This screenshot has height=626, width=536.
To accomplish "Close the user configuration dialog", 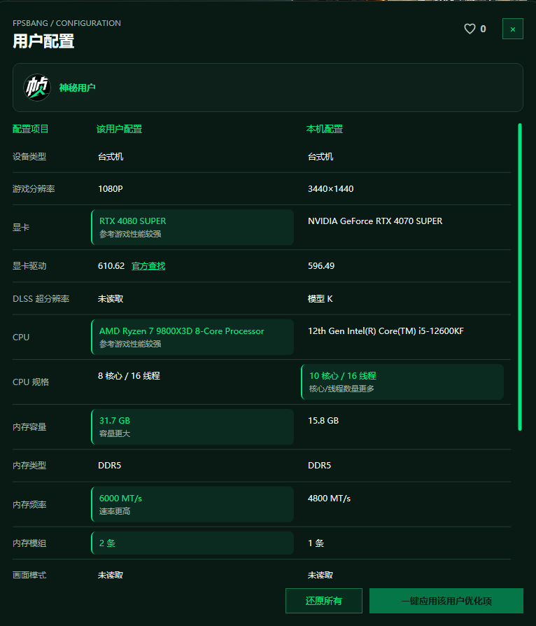I will [x=512, y=29].
